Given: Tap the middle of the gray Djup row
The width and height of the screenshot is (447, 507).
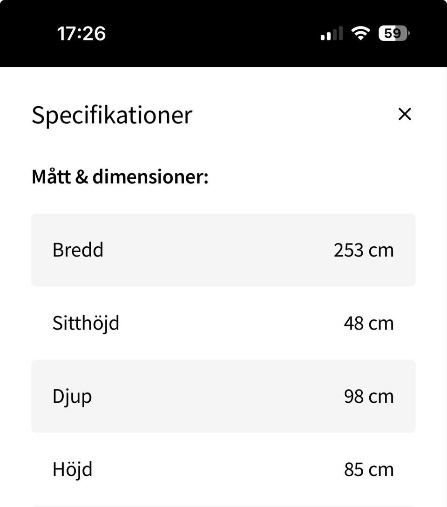Looking at the screenshot, I should 223,396.
